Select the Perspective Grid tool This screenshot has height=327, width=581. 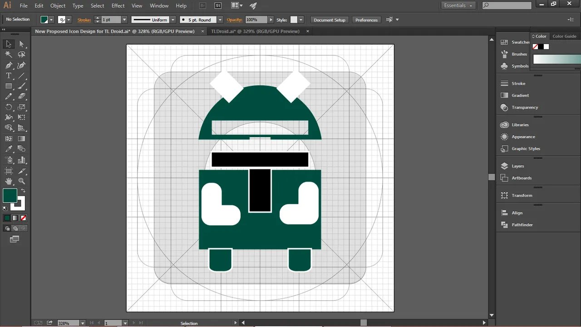pos(21,128)
